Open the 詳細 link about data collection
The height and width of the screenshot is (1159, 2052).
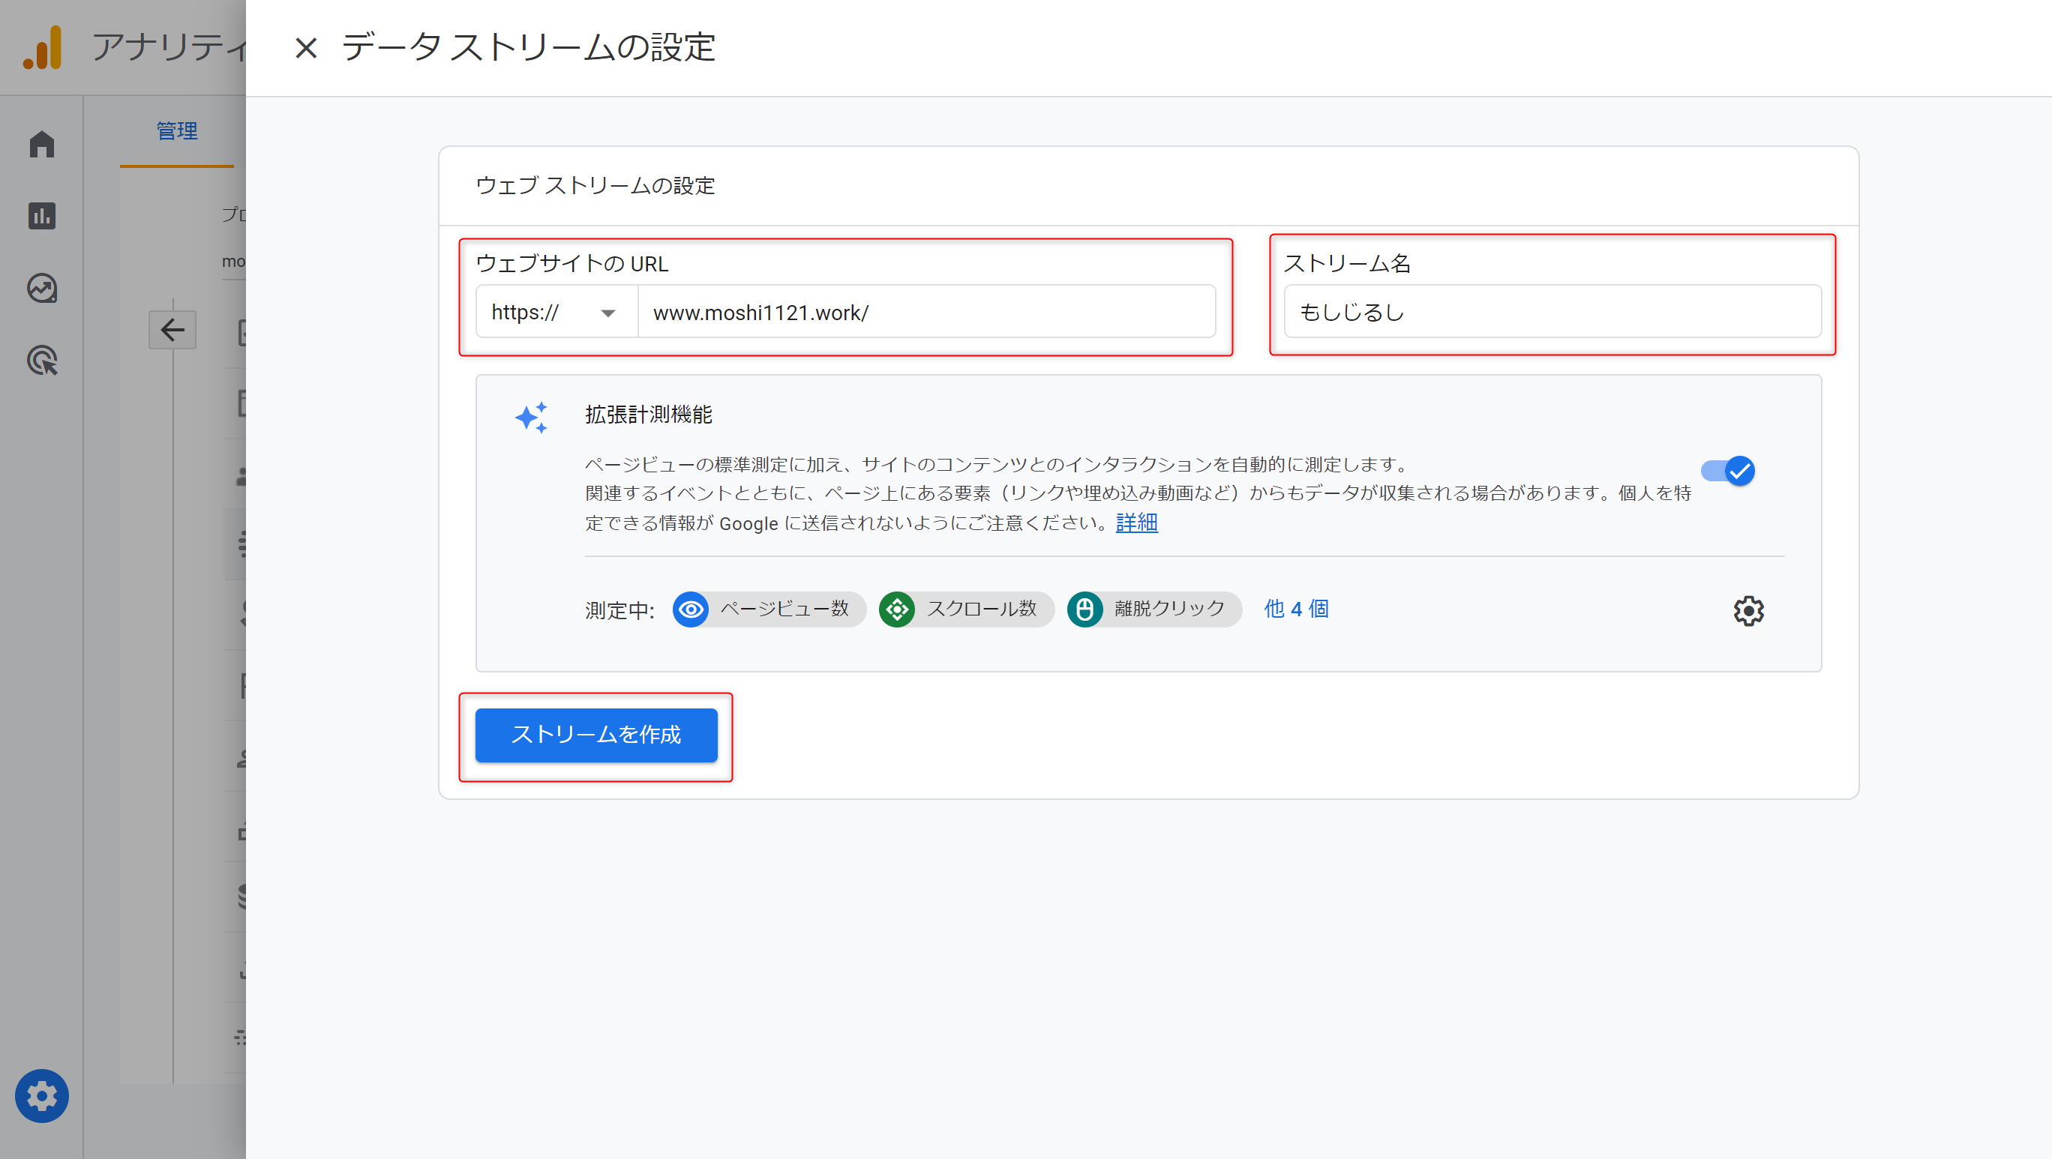tap(1136, 523)
